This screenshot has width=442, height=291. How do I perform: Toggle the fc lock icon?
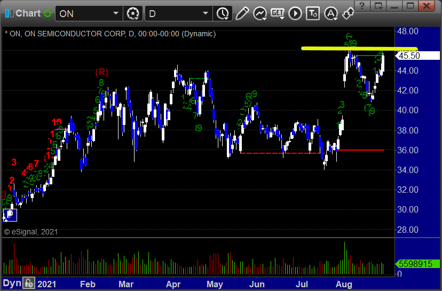coord(29,283)
